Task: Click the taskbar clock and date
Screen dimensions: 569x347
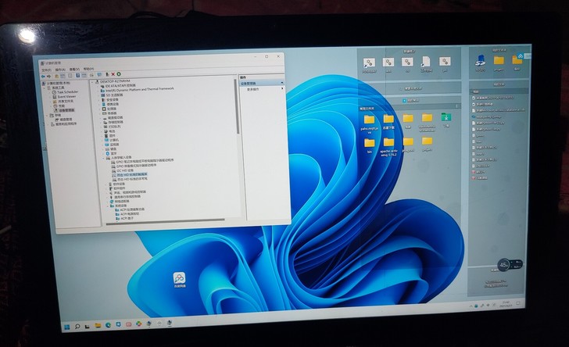Action: coord(506,304)
